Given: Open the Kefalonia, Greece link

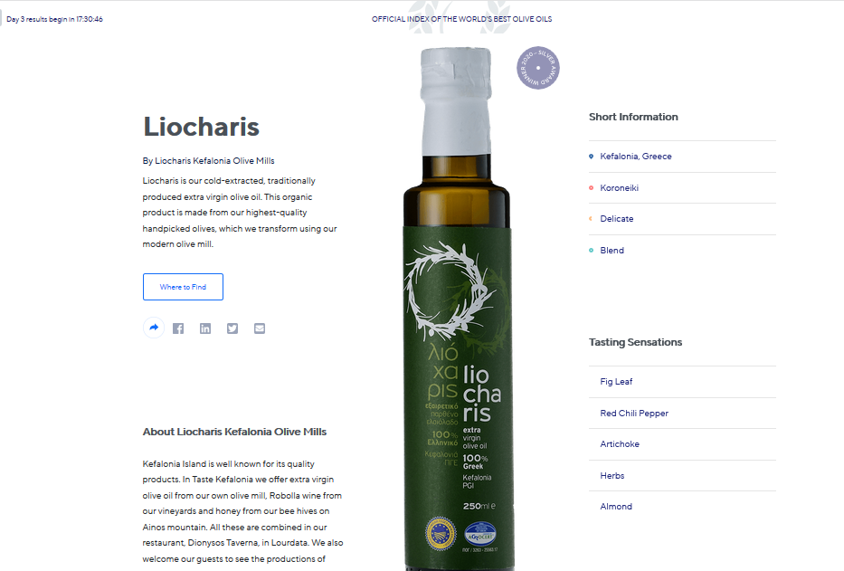Looking at the screenshot, I should (636, 157).
